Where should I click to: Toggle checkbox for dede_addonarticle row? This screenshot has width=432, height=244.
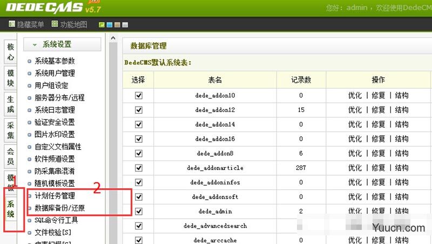coord(139,168)
